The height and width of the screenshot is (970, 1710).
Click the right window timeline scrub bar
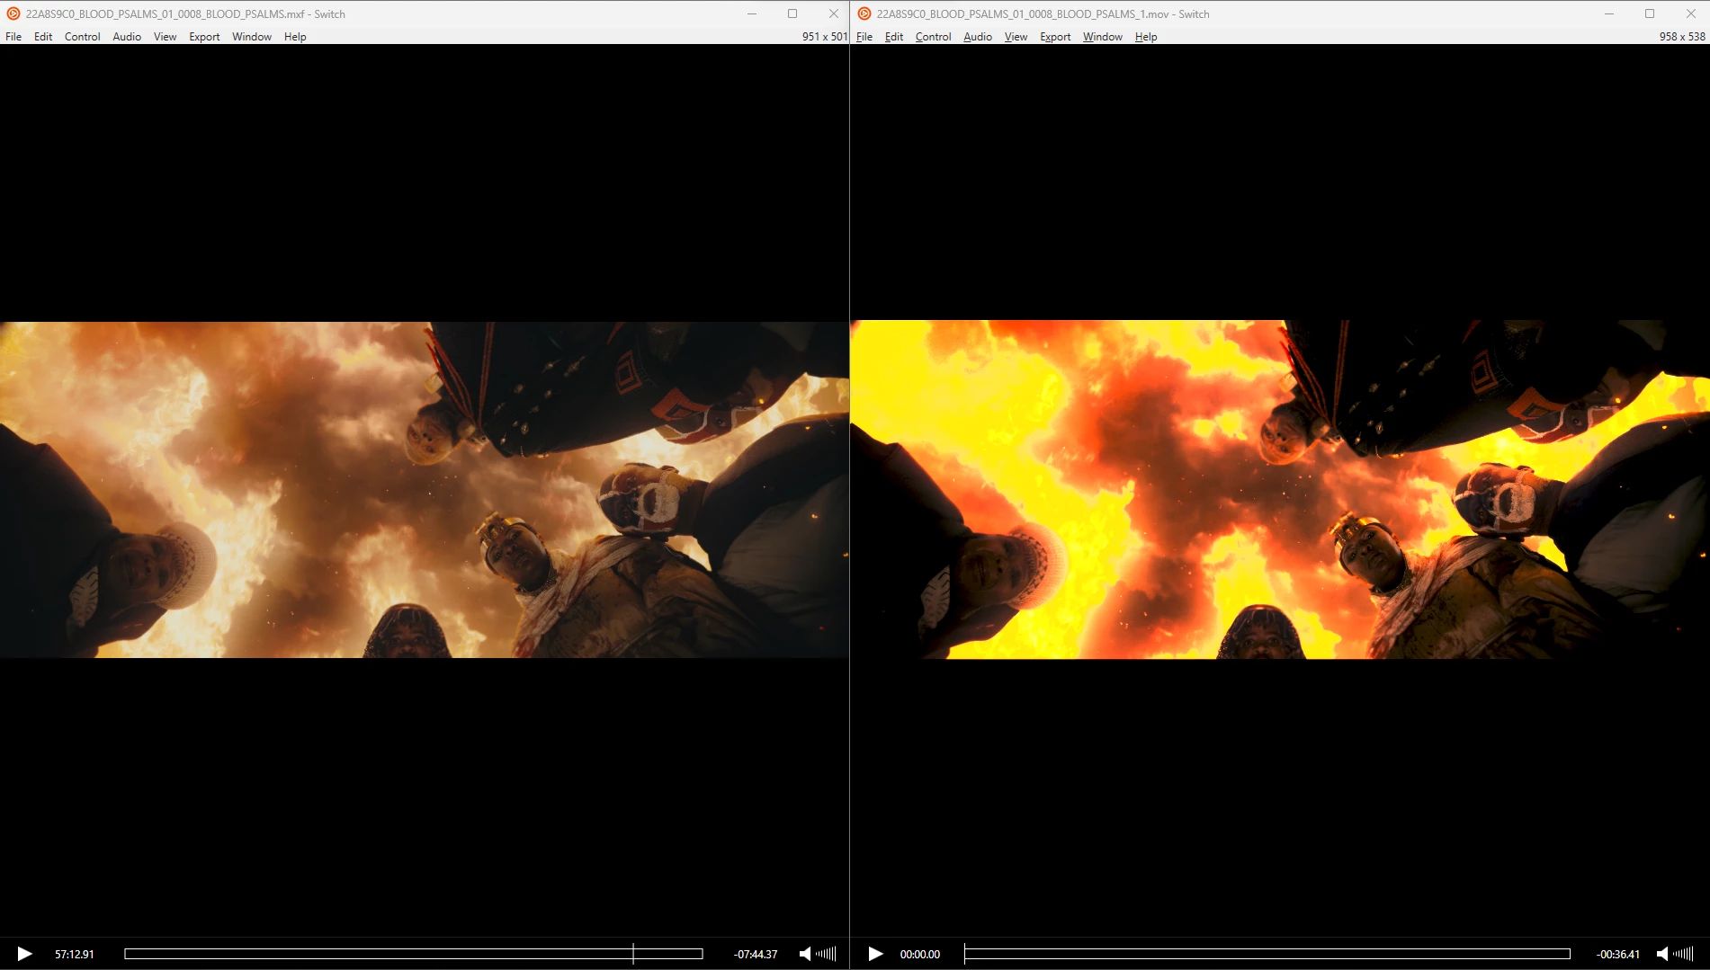pyautogui.click(x=1267, y=954)
